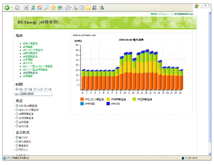Select the 6F共用部 radio under 用途
The width and height of the screenshot is (214, 165).
point(17,122)
